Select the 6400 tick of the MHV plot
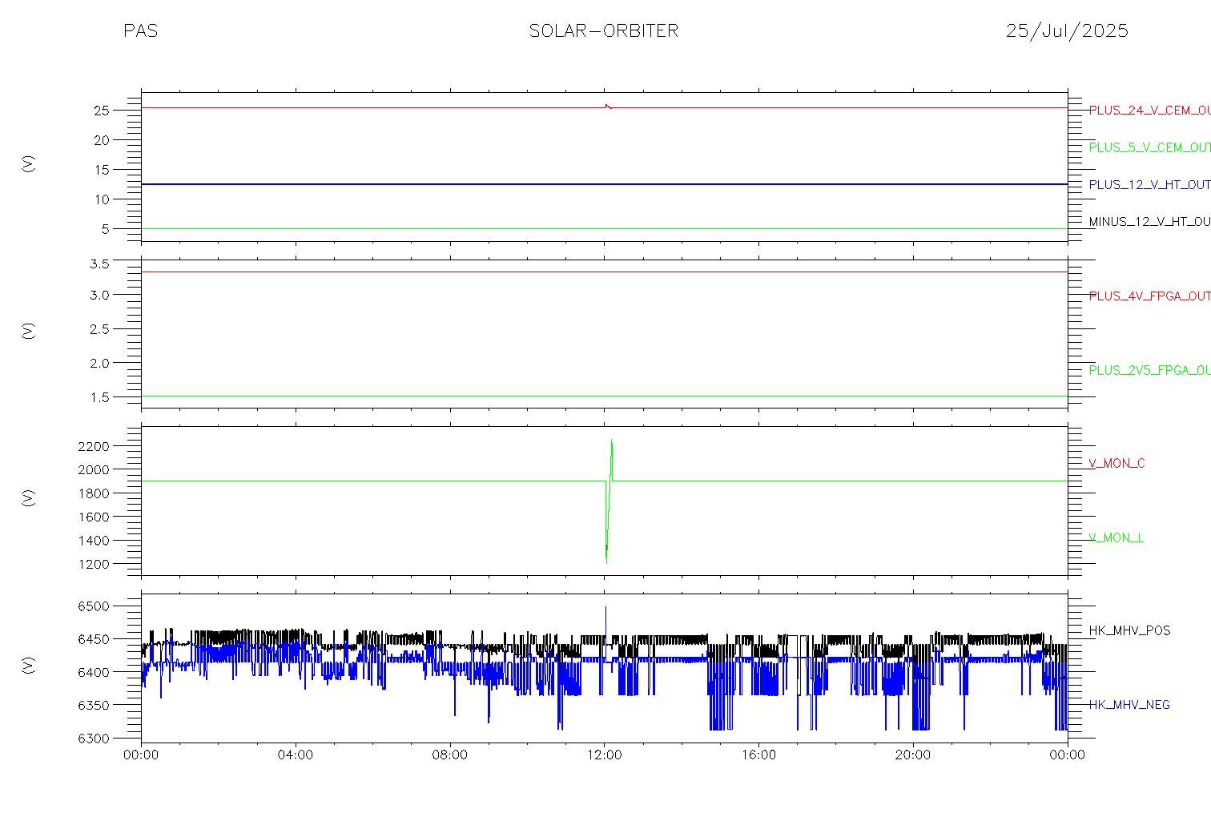This screenshot has width=1211, height=817. pos(95,672)
